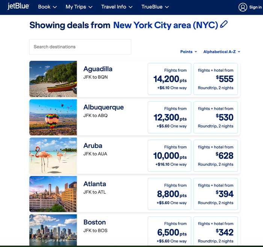Select Atlanta flights + hotel from $394
This screenshot has height=247, width=263.
[216, 194]
